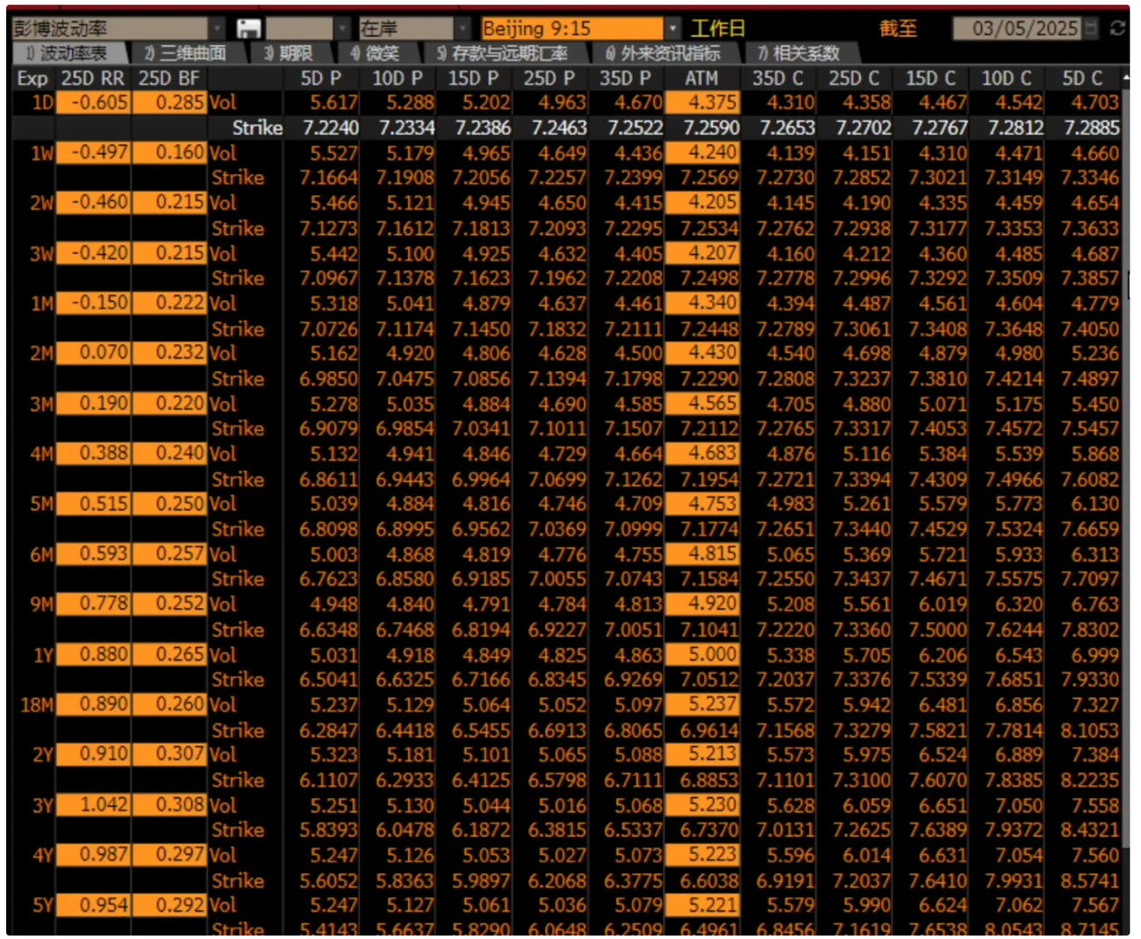Select the 1D ATM vol 4.375
The width and height of the screenshot is (1141, 939).
[702, 103]
